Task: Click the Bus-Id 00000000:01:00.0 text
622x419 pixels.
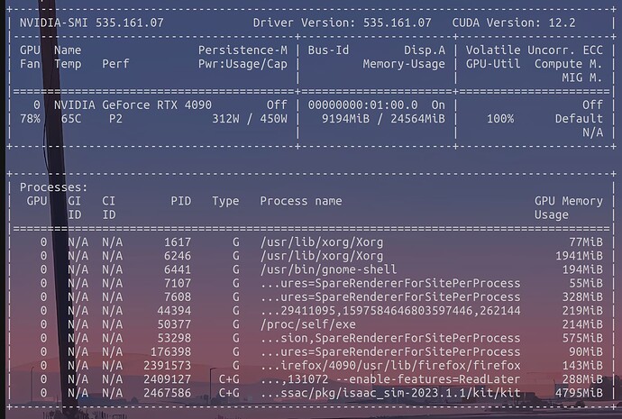Action: 359,105
